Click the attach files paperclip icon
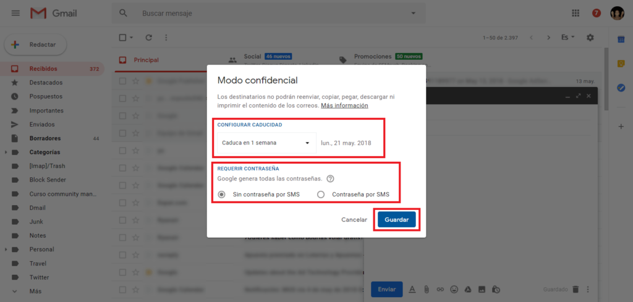 (x=427, y=289)
